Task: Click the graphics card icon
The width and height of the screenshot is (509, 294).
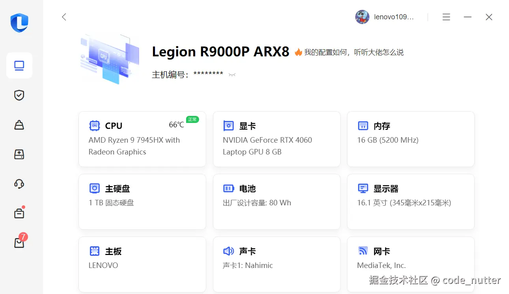Action: click(x=229, y=126)
